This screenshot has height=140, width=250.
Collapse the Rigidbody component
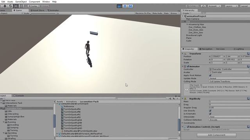pyautogui.click(x=183, y=98)
